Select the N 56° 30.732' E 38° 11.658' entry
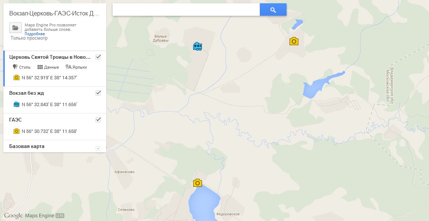This screenshot has width=429, height=221. [49, 131]
